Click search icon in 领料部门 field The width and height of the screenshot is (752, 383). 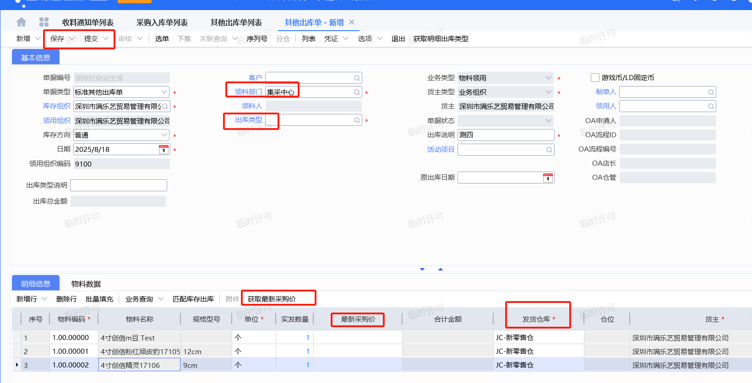(357, 92)
